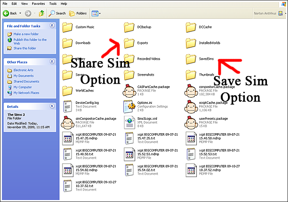Select the DeviceConfig.log document icon

67,106
